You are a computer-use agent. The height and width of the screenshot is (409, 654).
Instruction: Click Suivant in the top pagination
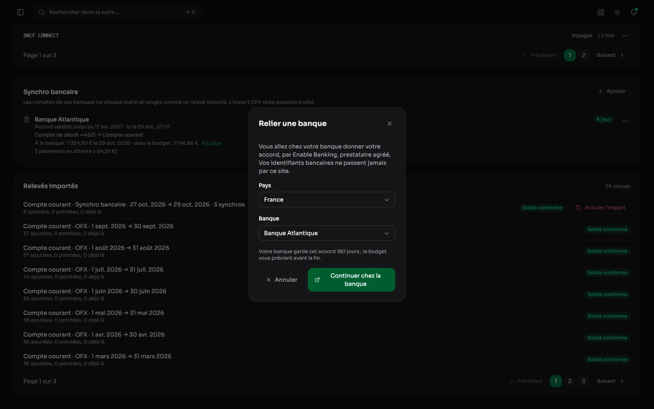610,55
